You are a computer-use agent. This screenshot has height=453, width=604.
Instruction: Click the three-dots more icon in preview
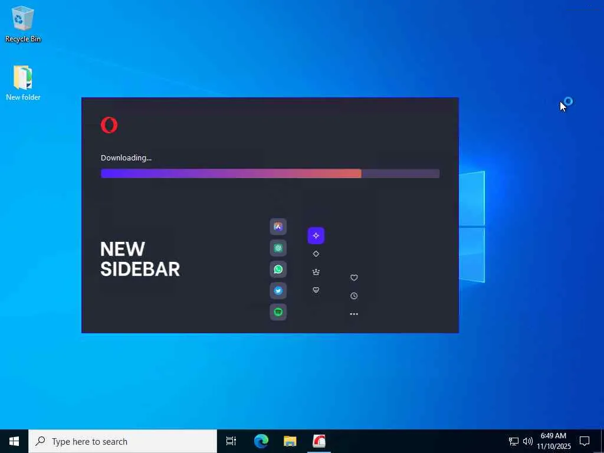tap(354, 314)
